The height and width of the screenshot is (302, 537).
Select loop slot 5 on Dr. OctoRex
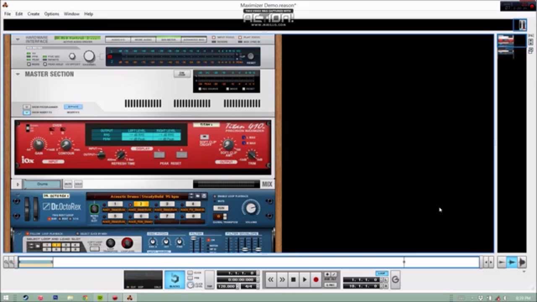(x=115, y=216)
